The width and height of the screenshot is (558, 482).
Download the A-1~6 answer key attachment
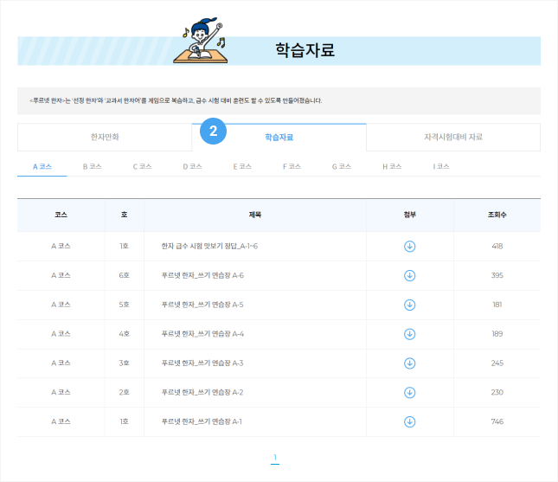(410, 247)
